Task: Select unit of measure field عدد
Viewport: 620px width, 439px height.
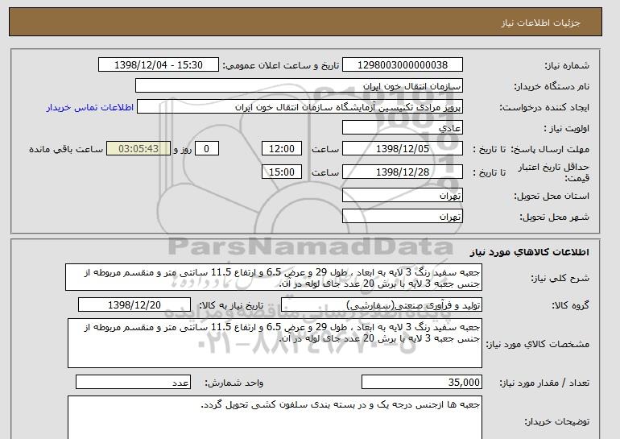Action: 133,383
